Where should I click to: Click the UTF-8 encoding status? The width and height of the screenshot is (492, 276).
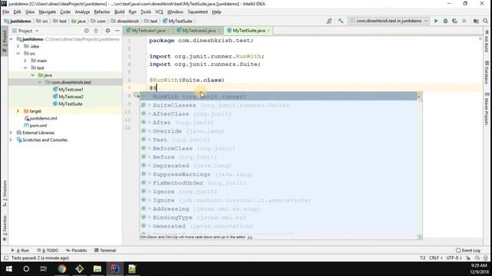pos(454,258)
